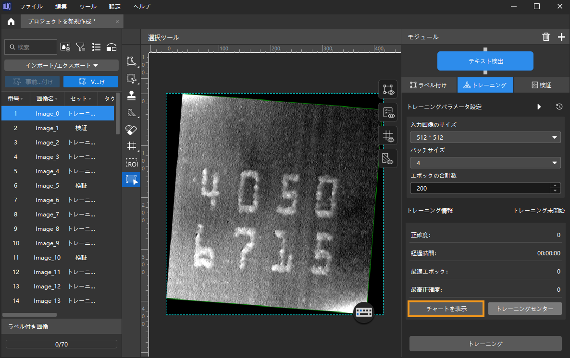Select the polygon labeling tool
Image resolution: width=570 pixels, height=358 pixels.
point(132,61)
